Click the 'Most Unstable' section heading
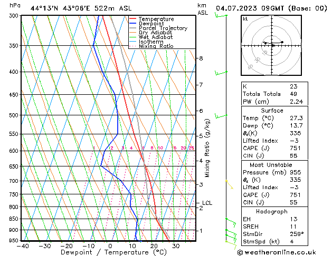332x256 pixels. pos(271,165)
